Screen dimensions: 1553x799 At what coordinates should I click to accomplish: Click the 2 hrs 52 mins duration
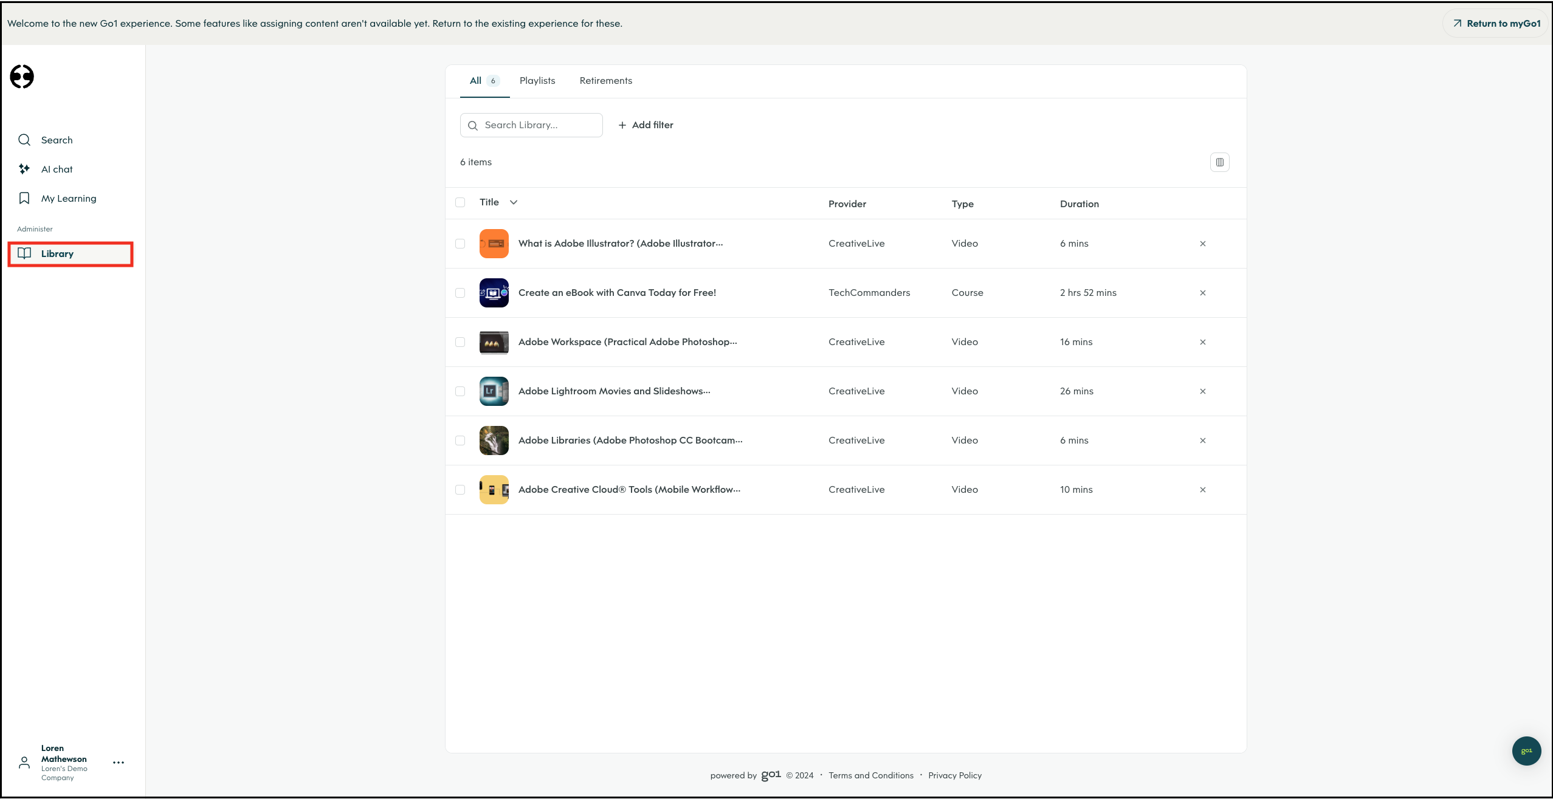click(1088, 293)
